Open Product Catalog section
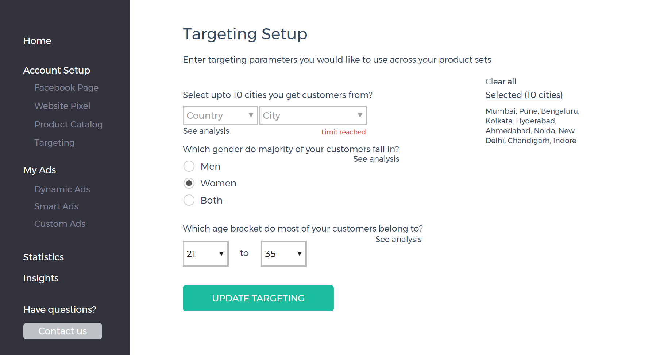This screenshot has height=355, width=660. (69, 125)
